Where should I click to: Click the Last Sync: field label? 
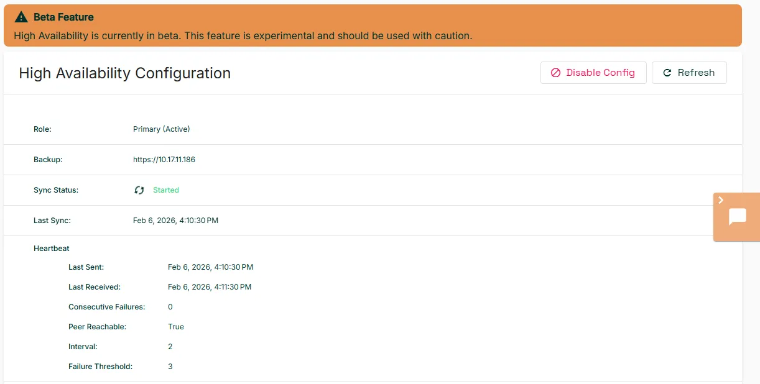[52, 221]
